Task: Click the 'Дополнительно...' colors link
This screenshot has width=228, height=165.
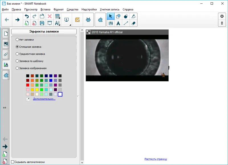Action: (x=44, y=99)
